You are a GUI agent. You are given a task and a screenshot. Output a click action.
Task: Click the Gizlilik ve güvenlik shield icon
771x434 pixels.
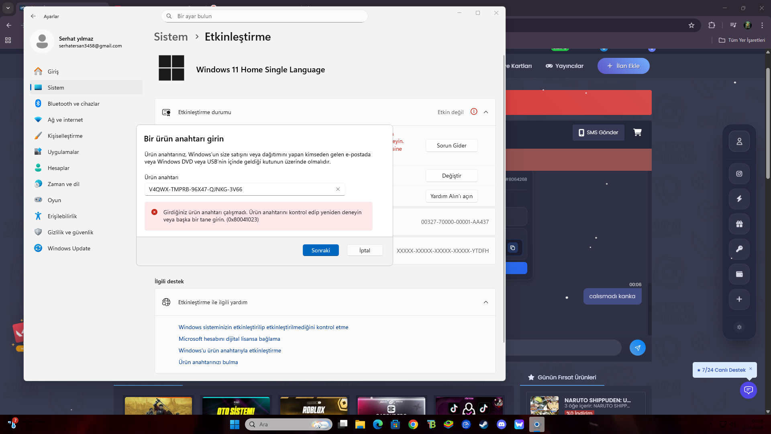[38, 232]
